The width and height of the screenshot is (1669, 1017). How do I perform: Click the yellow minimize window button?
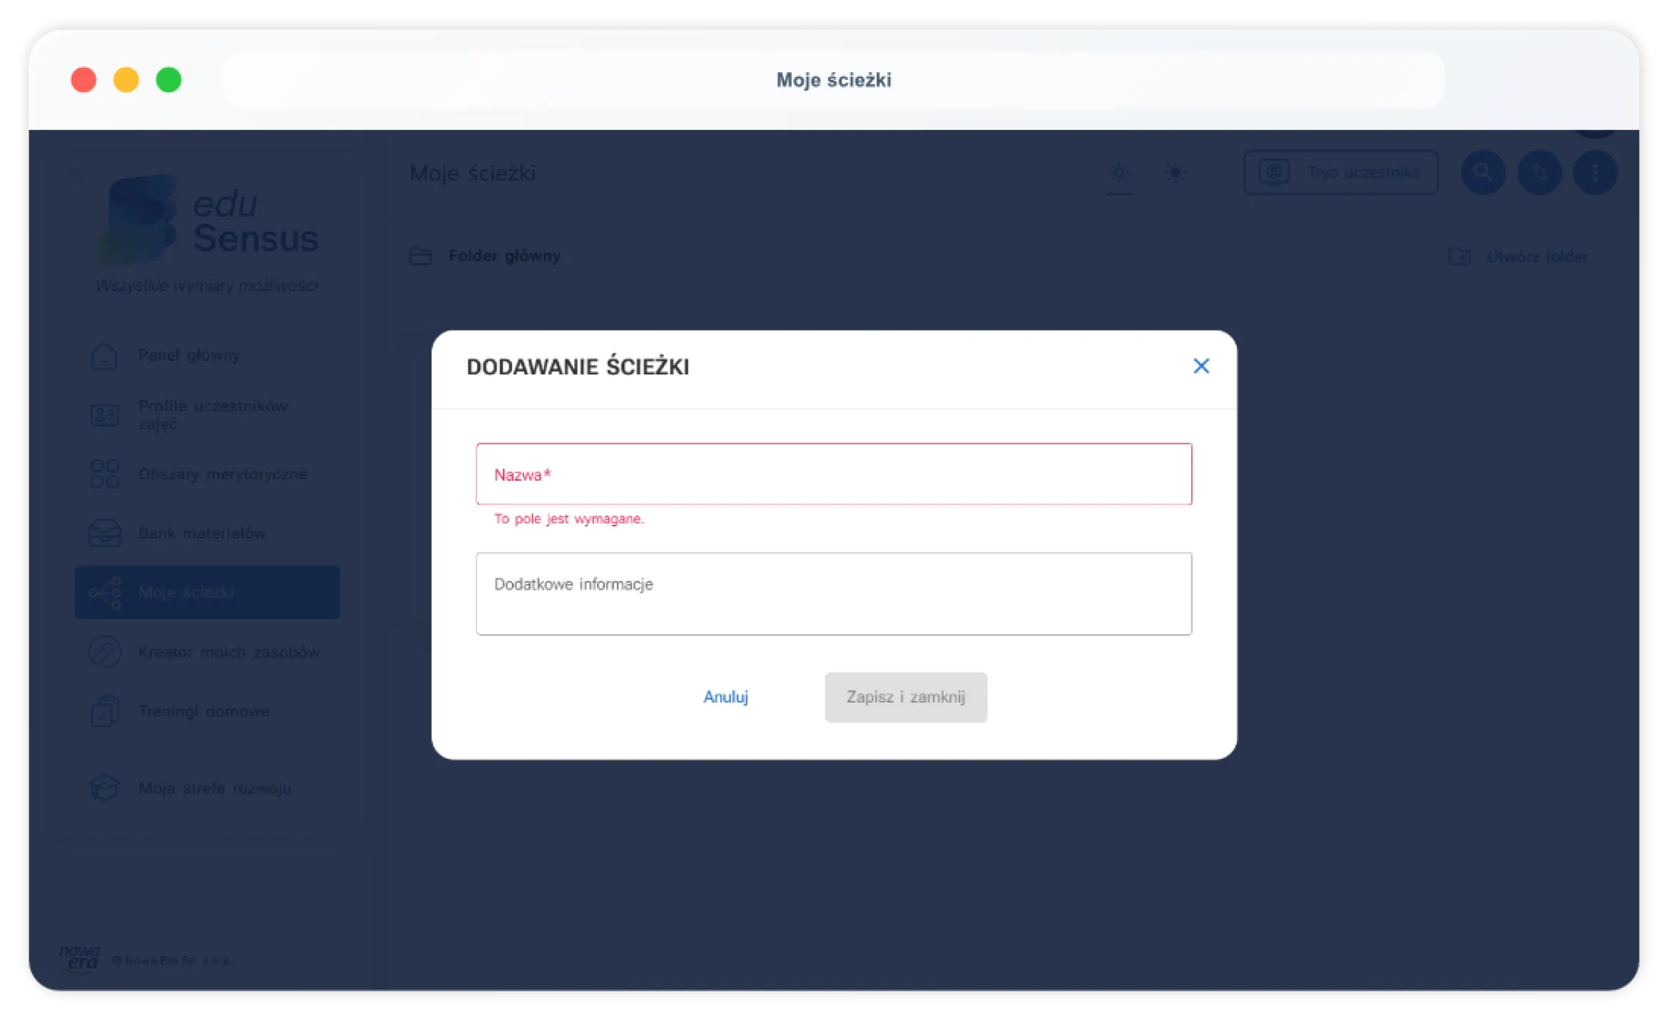[126, 80]
